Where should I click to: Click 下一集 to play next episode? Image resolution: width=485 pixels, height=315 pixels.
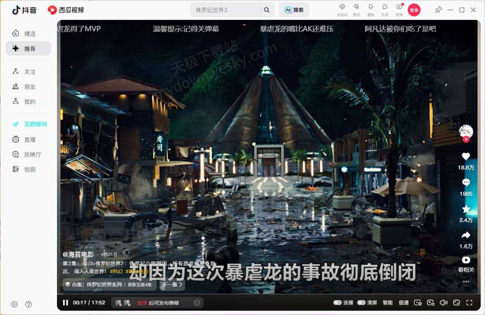pyautogui.click(x=172, y=284)
